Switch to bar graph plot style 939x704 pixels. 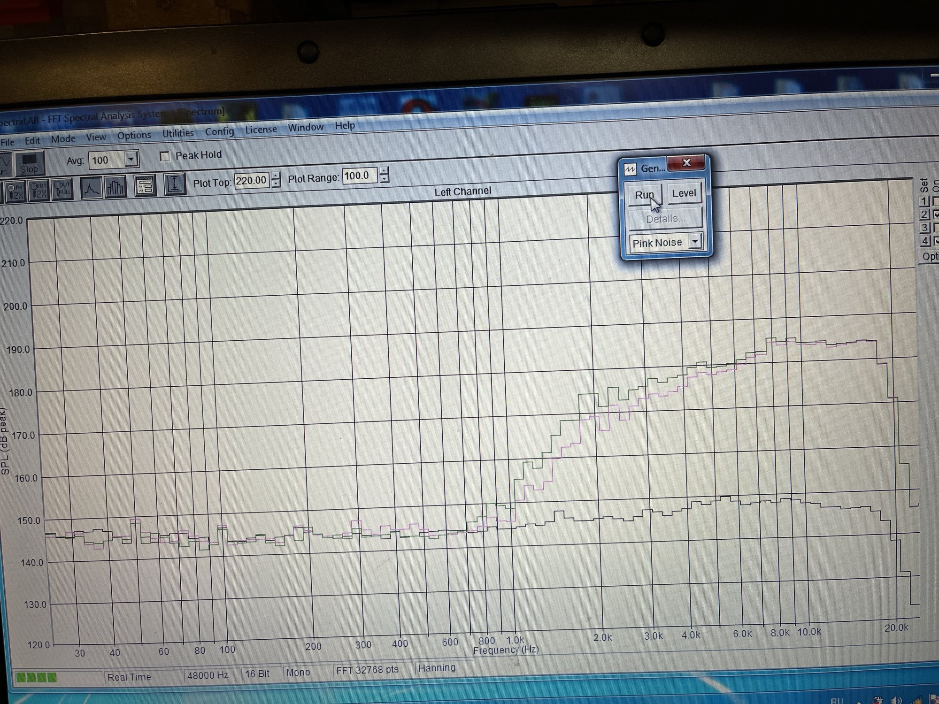pyautogui.click(x=115, y=187)
